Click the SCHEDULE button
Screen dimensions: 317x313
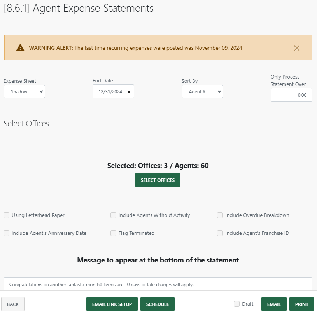click(x=157, y=304)
